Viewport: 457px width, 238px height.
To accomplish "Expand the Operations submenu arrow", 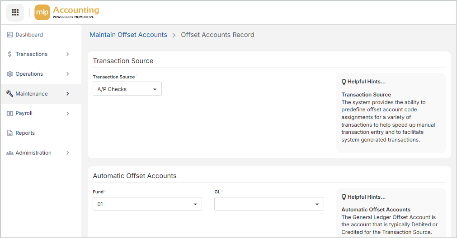I will point(68,74).
